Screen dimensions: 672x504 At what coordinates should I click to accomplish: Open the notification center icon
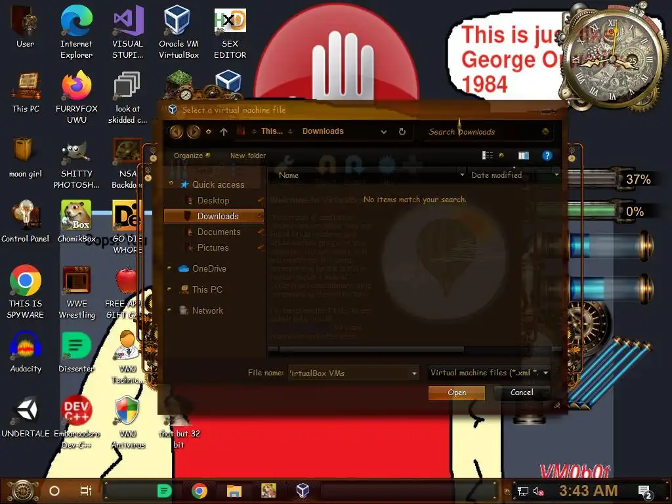pyautogui.click(x=645, y=492)
